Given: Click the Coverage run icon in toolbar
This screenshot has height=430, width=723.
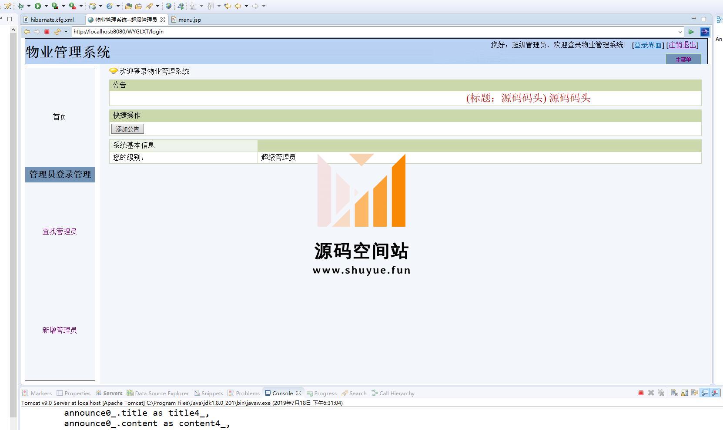Looking at the screenshot, I should pos(55,6).
